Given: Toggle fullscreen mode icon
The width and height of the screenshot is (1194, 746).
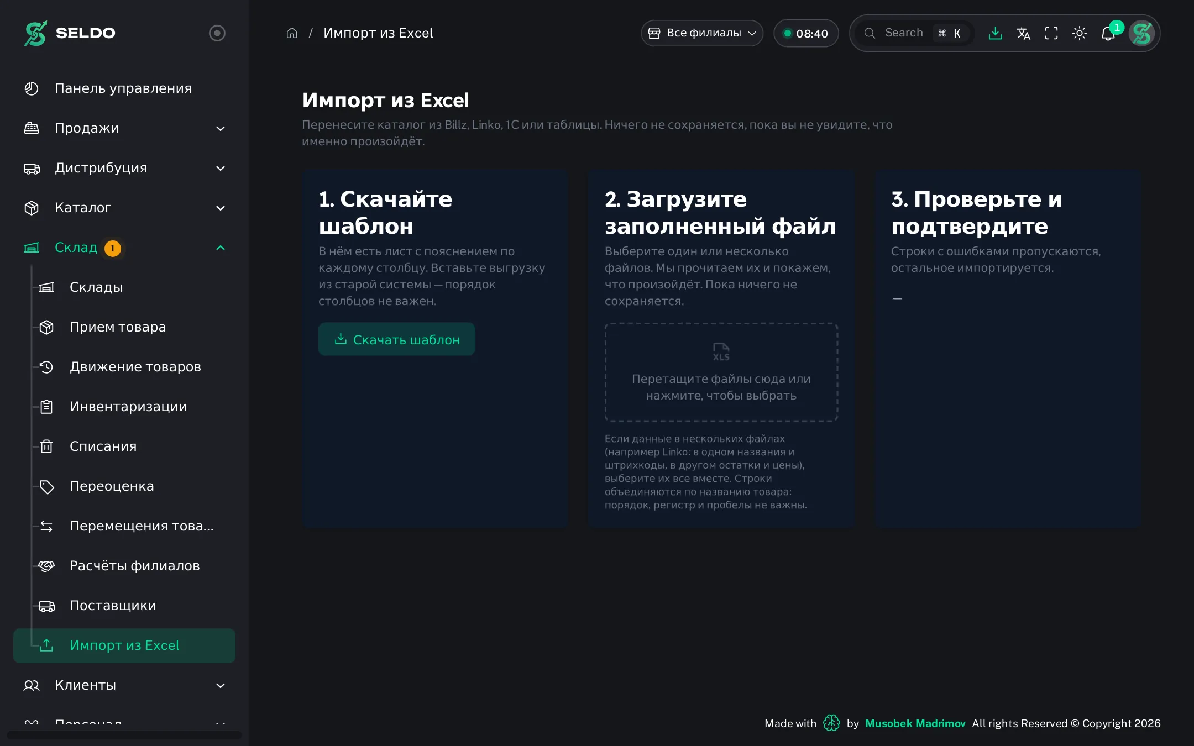Looking at the screenshot, I should point(1051,33).
